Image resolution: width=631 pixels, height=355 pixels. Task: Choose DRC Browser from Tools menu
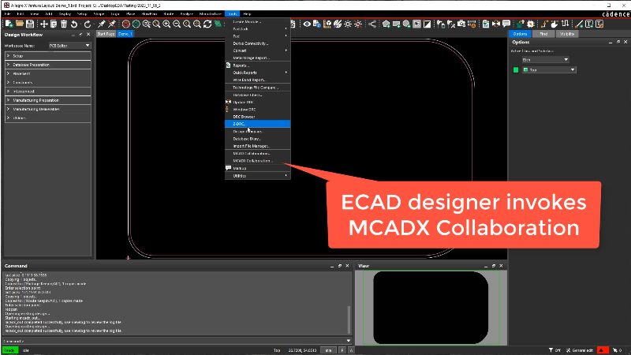pos(244,116)
